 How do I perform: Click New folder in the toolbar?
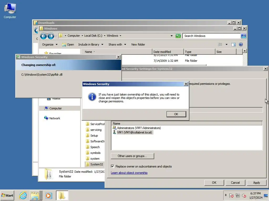coord(138,44)
